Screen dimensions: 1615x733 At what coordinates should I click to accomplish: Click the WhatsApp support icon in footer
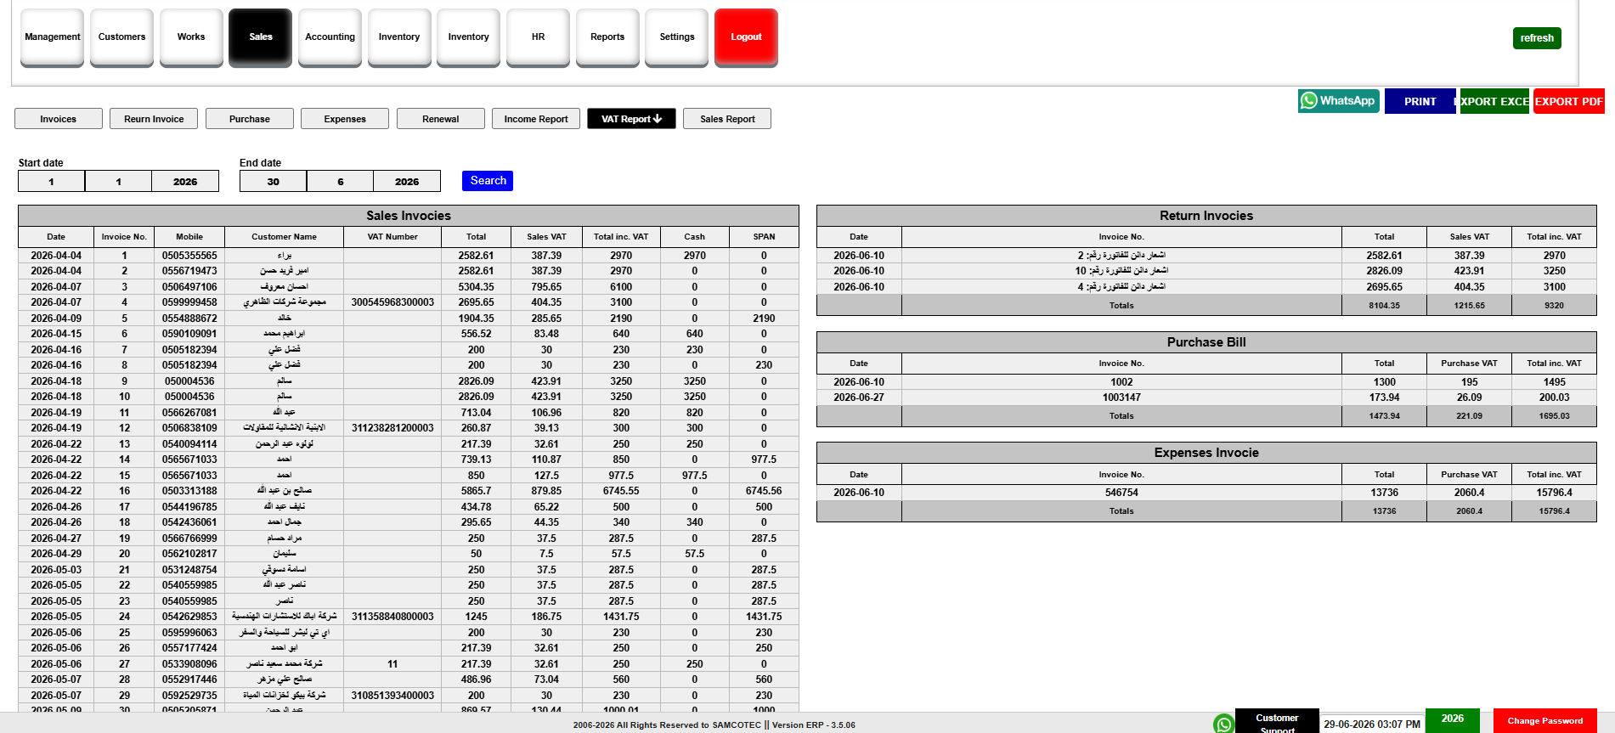click(x=1223, y=723)
